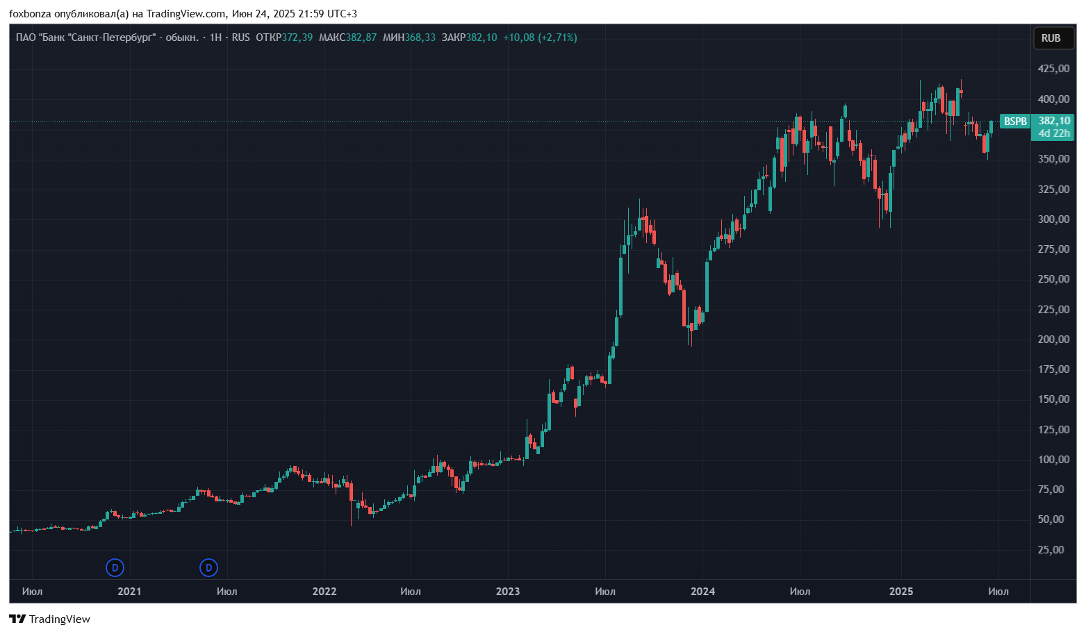Click the 200,00 price scale level
The image size is (1086, 634).
point(1054,340)
